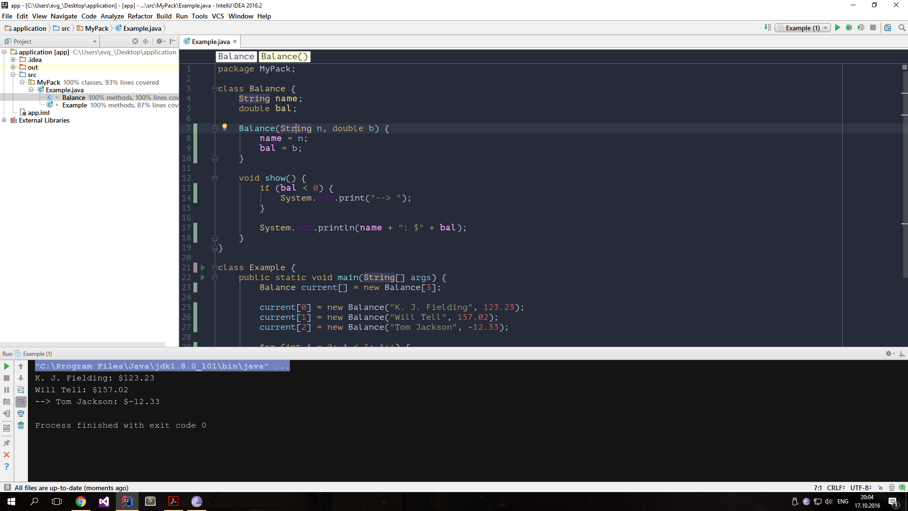Click Scroll from Source crosshair icon
This screenshot has height=511, width=908.
click(x=135, y=42)
